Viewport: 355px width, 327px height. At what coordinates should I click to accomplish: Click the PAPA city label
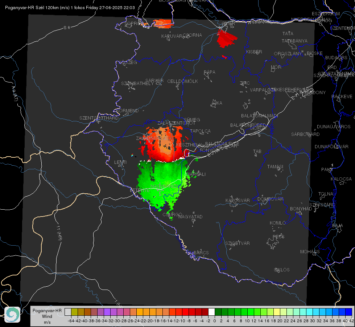pyautogui.click(x=210, y=72)
